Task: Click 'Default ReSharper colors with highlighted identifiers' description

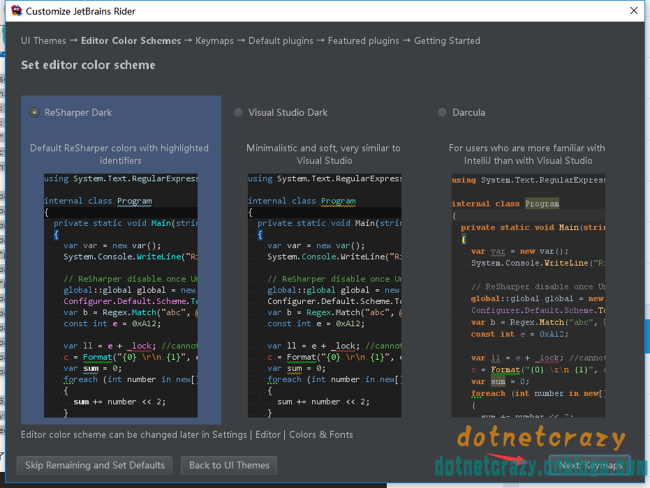Action: pos(119,154)
